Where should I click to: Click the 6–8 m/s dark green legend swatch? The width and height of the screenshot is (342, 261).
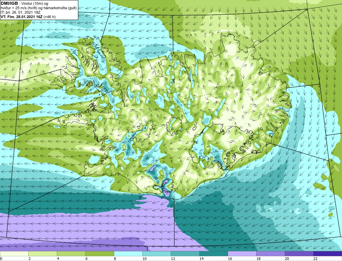(100, 254)
